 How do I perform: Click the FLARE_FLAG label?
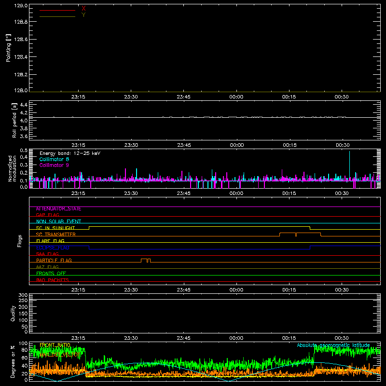50,241
